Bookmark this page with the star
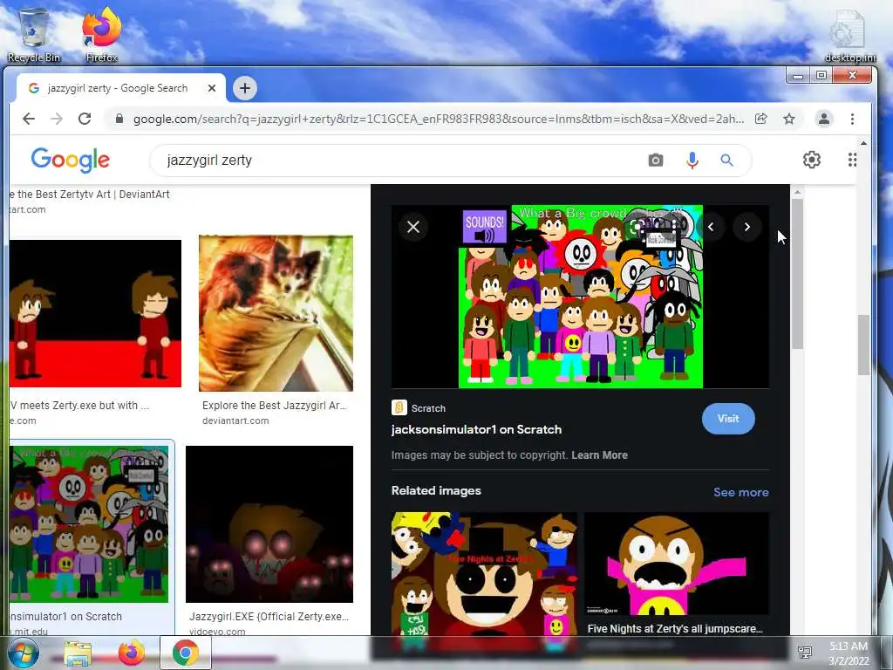Screen dimensions: 893x670 (x=788, y=119)
